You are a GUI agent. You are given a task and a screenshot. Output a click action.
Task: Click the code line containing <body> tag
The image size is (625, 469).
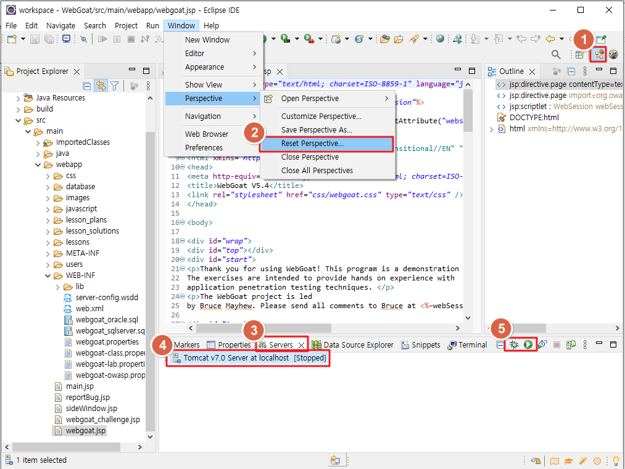[200, 222]
